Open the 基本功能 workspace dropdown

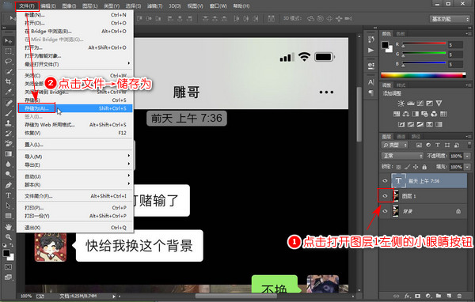pyautogui.click(x=450, y=19)
